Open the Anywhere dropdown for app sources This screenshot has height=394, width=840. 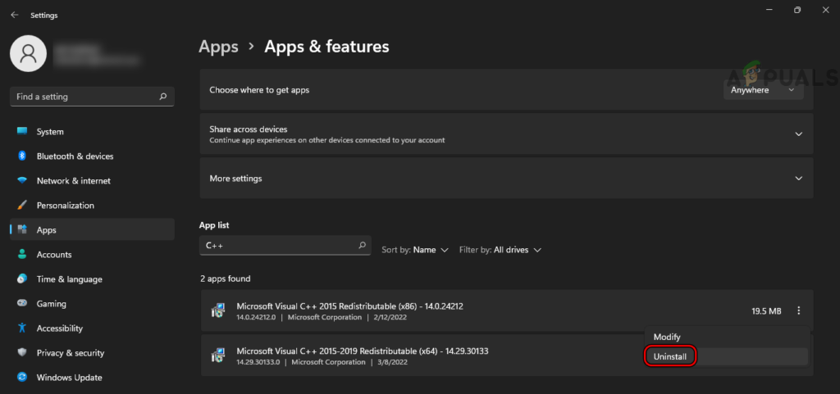(x=763, y=90)
